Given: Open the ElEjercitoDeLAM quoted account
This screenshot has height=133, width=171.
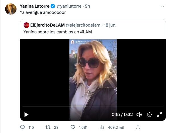Looking at the screenshot, I should pos(47,25).
